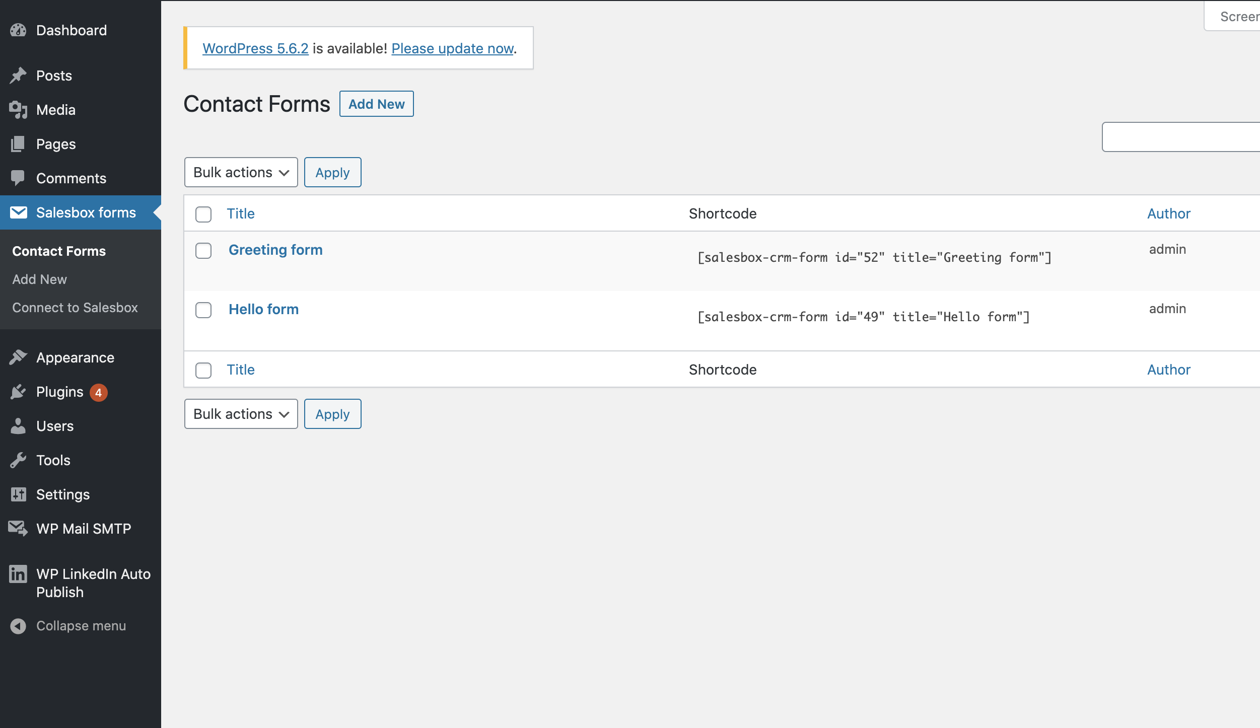Click the Screen Options tab

(x=1233, y=16)
